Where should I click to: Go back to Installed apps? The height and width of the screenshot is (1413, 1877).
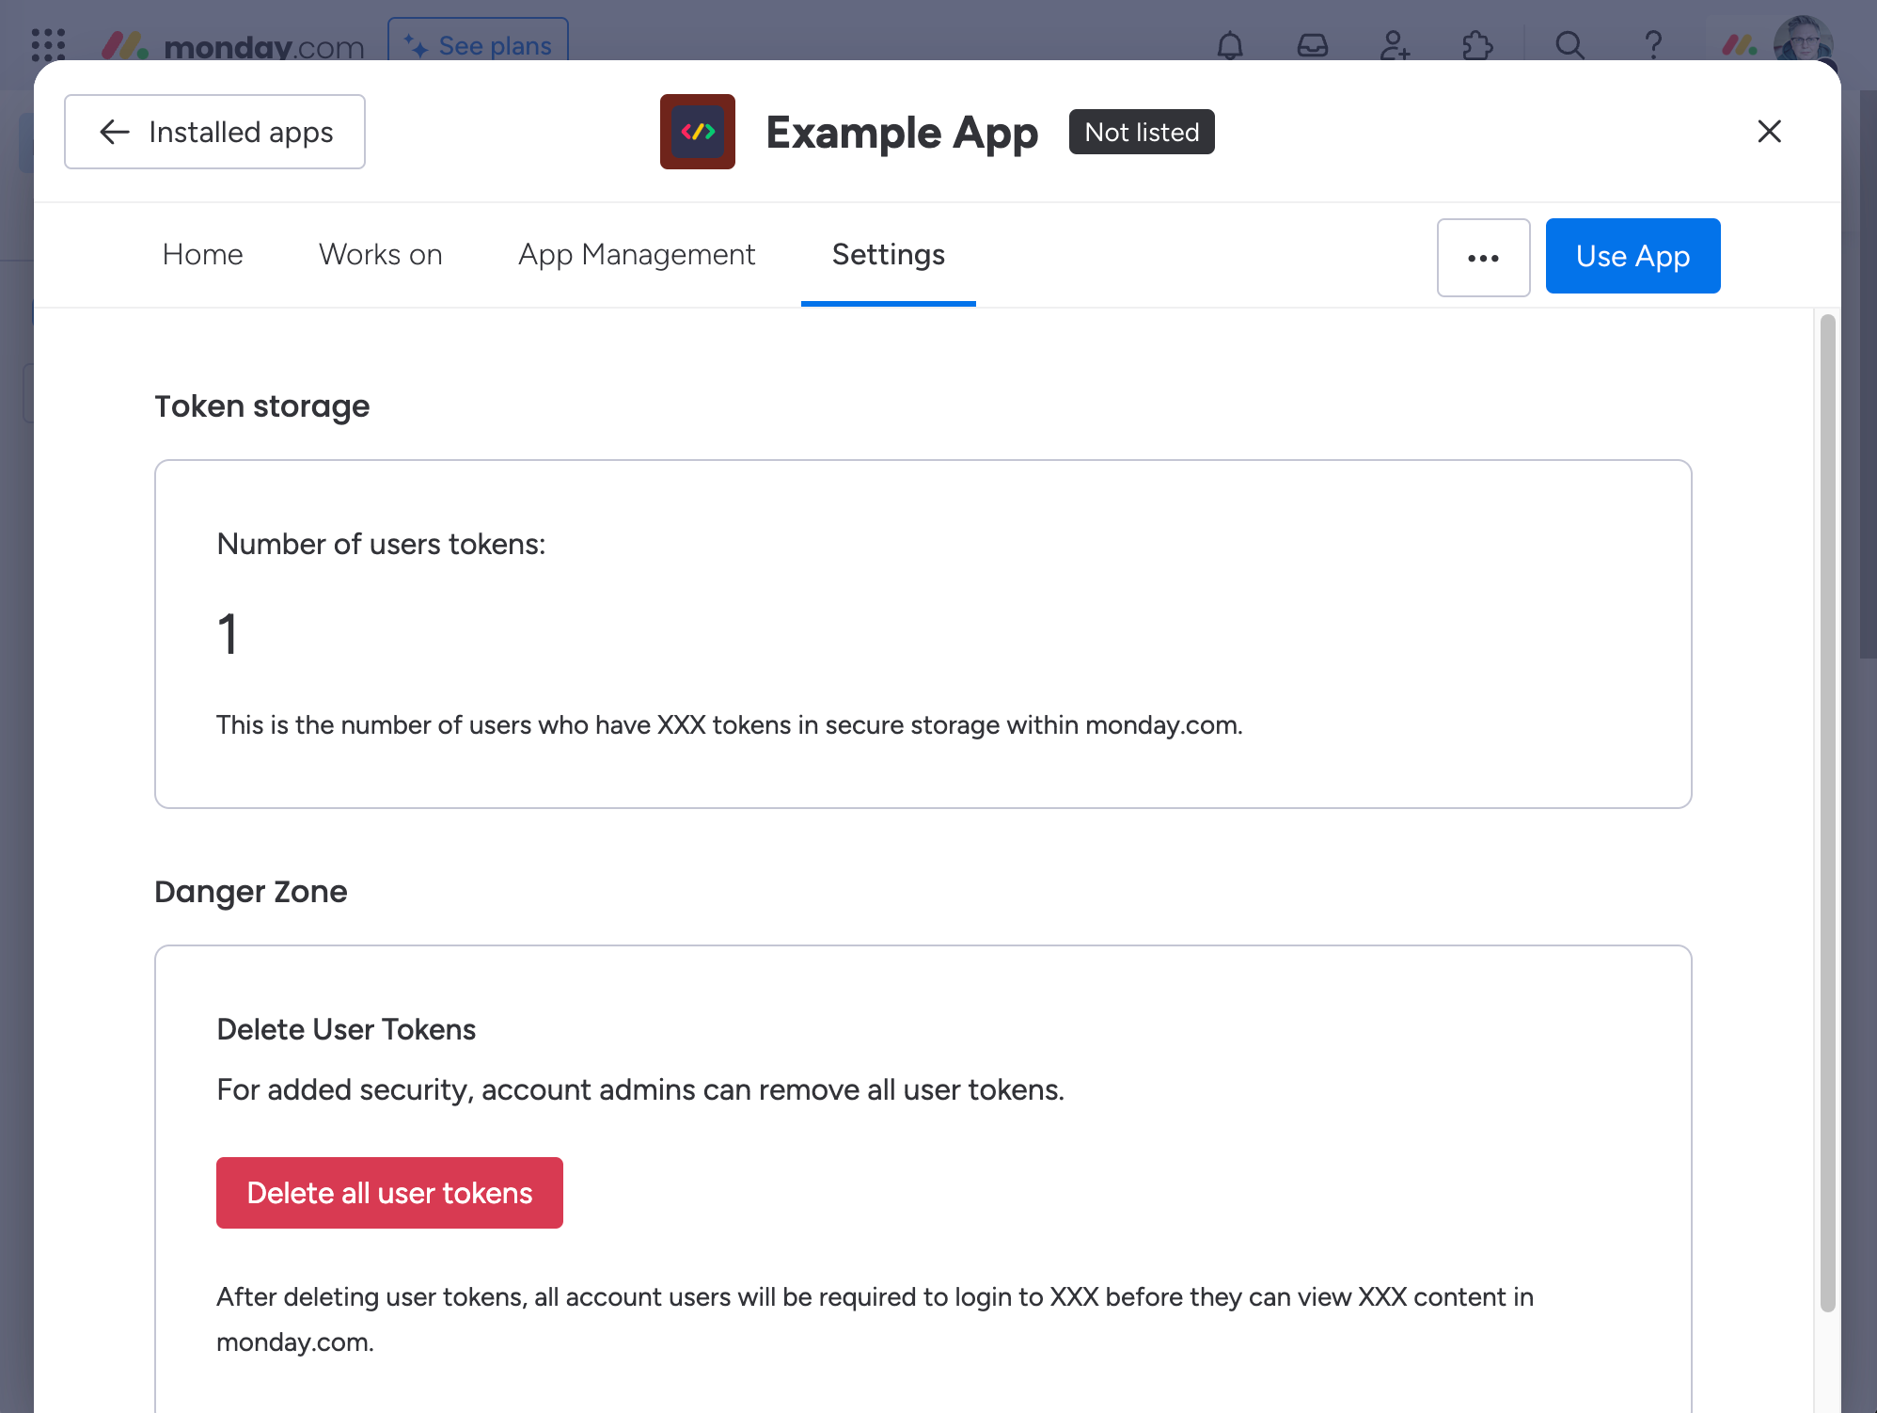[214, 132]
